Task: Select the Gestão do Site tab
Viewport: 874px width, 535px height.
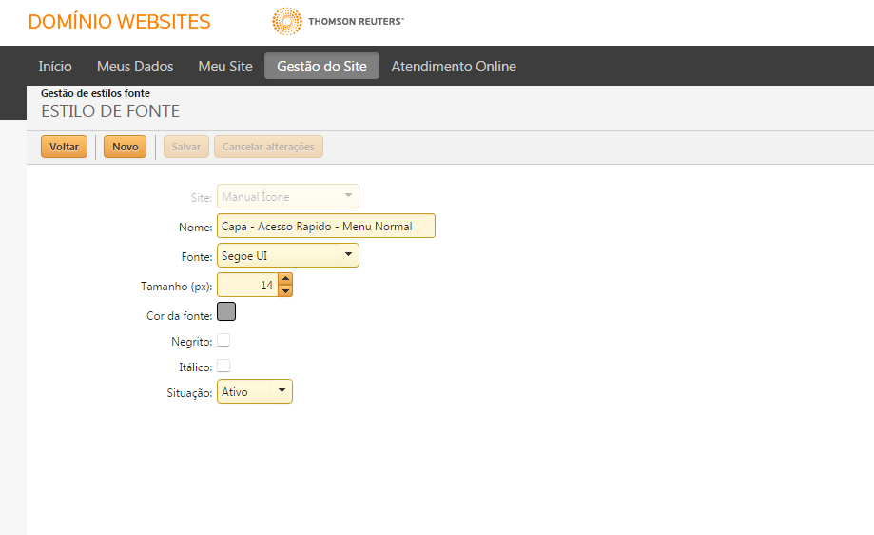Action: click(x=321, y=66)
